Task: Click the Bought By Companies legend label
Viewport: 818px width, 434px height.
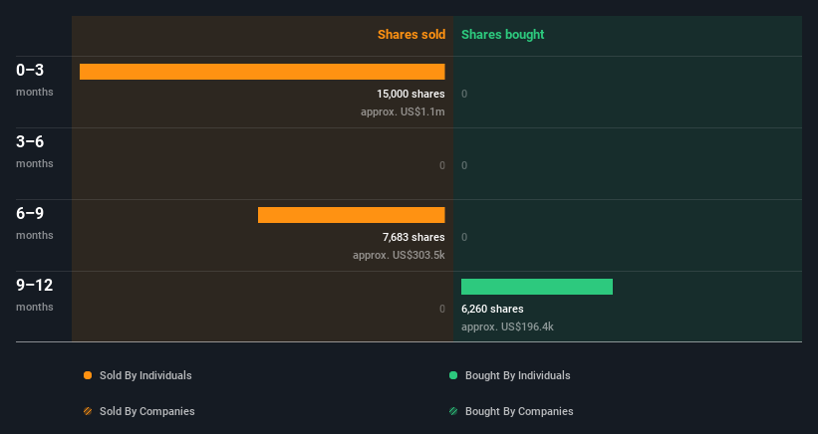Action: (519, 411)
